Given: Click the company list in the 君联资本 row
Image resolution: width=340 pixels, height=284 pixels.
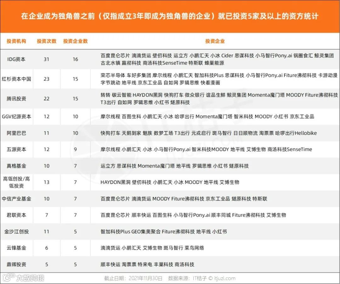Looking at the screenshot, I should click(x=193, y=215).
